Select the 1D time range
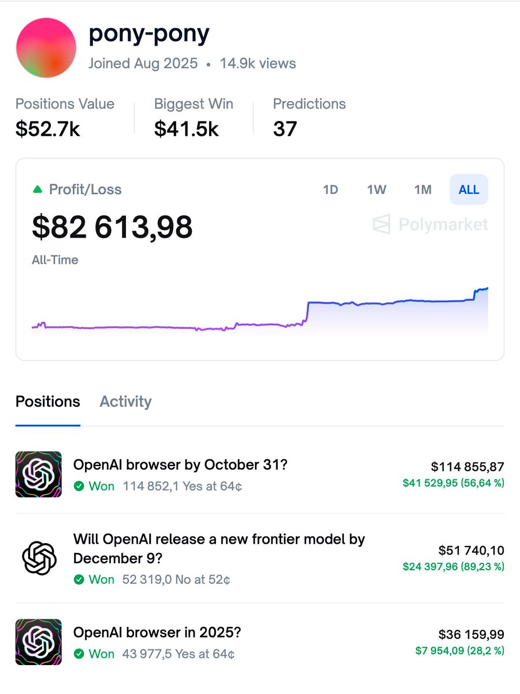 click(330, 190)
